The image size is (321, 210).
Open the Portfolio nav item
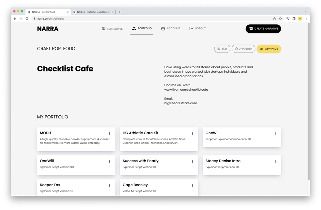[142, 28]
